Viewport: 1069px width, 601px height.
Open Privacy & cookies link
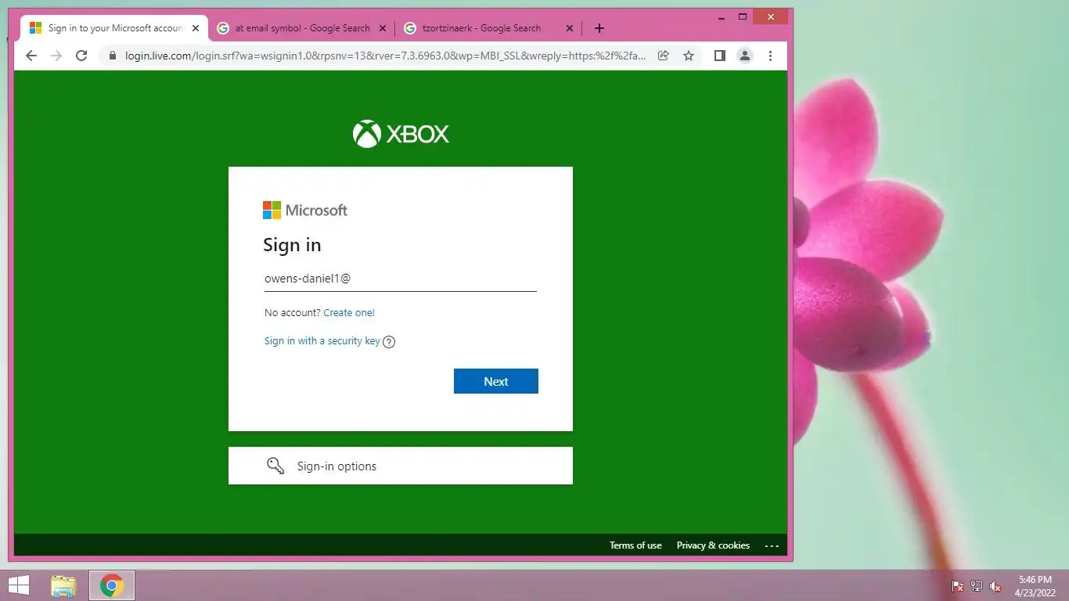713,545
